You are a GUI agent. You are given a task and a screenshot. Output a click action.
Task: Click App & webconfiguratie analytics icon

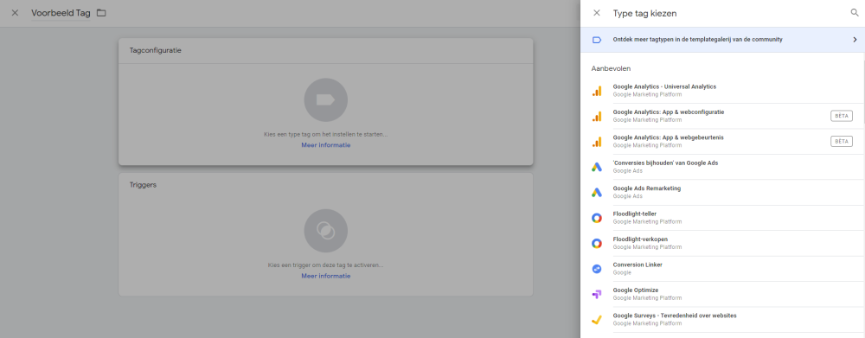(597, 117)
